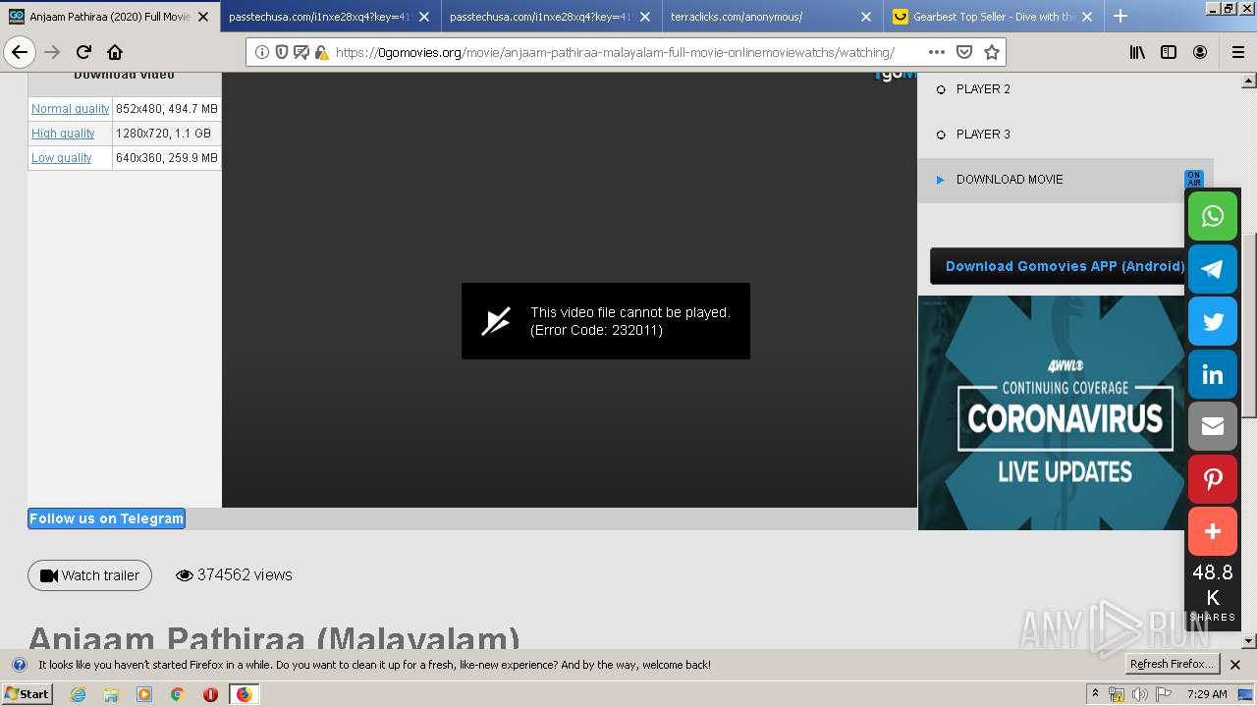Viewport: 1257px width, 707px height.
Task: Open more sharing options plus icon
Action: point(1213,531)
